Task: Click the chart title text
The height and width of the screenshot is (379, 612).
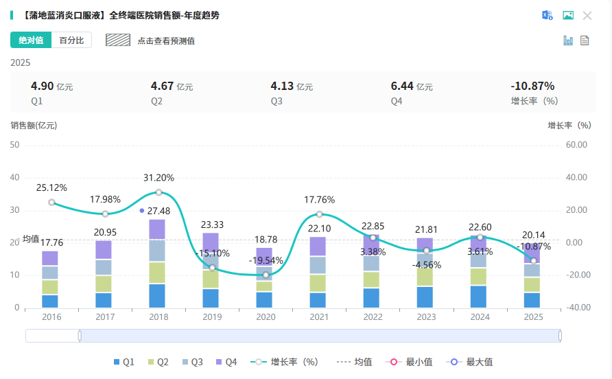Action: [x=120, y=15]
